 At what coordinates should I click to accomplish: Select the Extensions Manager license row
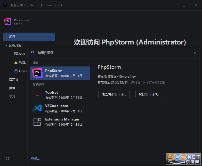pyautogui.click(x=60, y=122)
